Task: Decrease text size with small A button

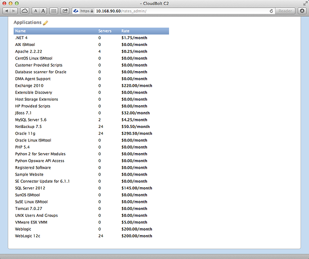Action: tap(36, 11)
